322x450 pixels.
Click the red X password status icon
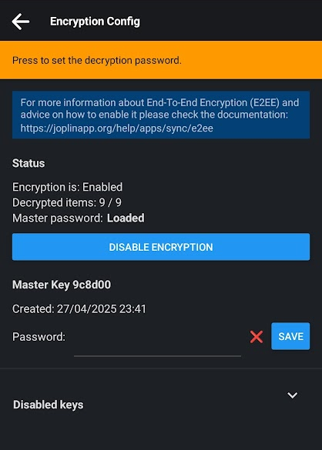pos(257,337)
